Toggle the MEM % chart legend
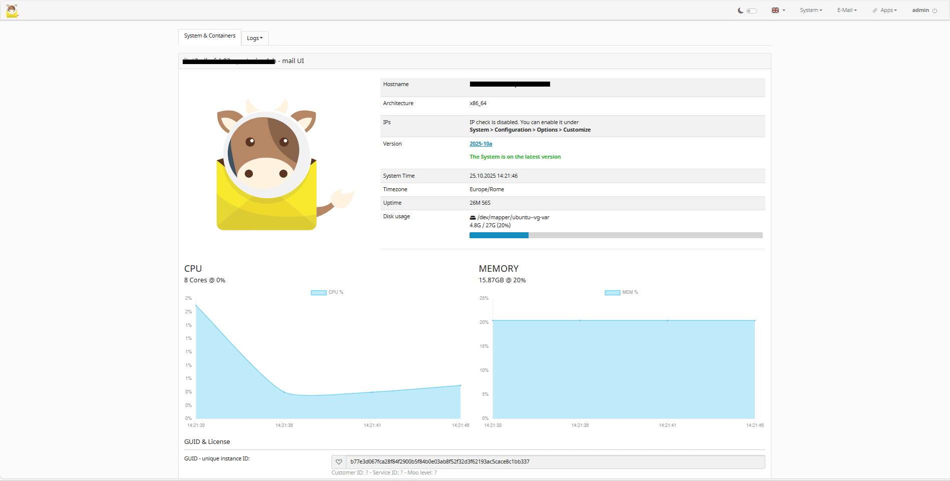Viewport: 950px width, 481px height. pos(621,292)
